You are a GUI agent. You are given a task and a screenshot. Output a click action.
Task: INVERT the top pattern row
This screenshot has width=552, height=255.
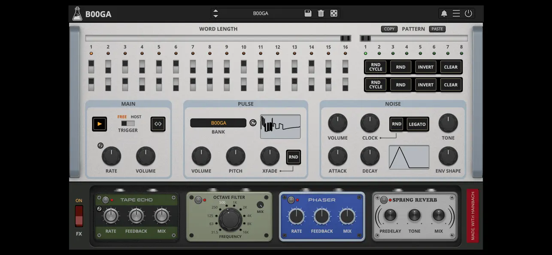[x=425, y=67]
